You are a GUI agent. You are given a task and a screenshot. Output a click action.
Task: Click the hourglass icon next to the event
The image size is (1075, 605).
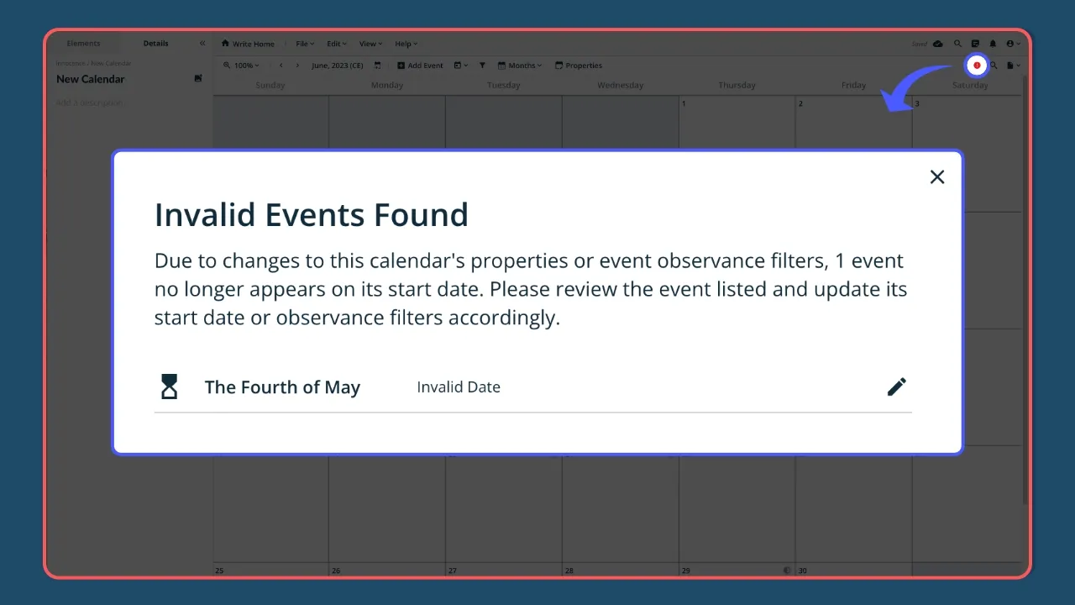pyautogui.click(x=169, y=387)
